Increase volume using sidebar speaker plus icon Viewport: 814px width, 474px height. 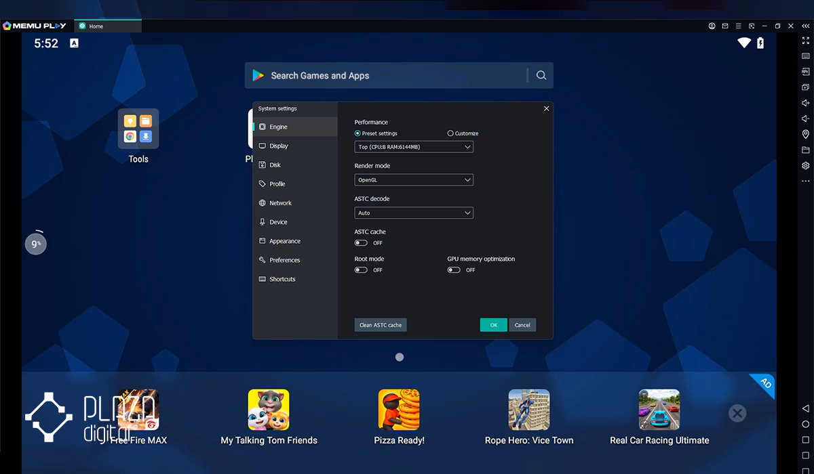pyautogui.click(x=806, y=103)
